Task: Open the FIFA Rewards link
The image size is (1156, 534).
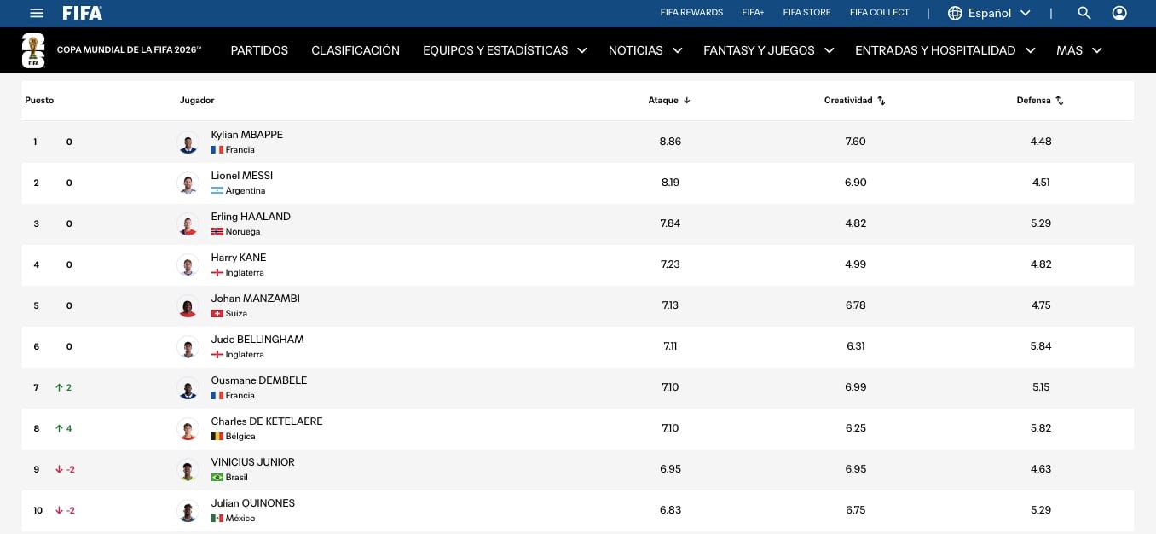Action: tap(691, 13)
